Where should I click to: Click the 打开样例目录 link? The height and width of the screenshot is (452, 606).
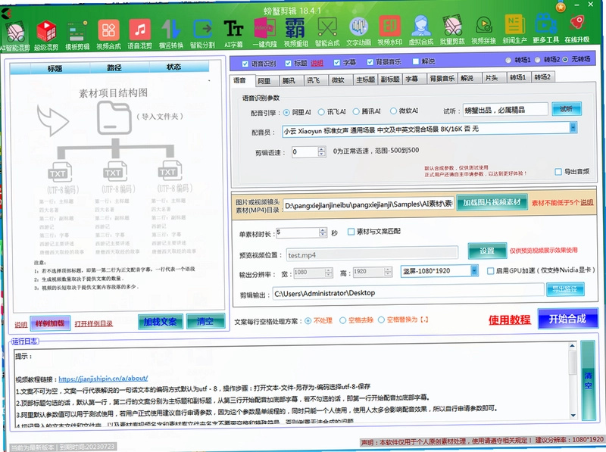pos(93,323)
